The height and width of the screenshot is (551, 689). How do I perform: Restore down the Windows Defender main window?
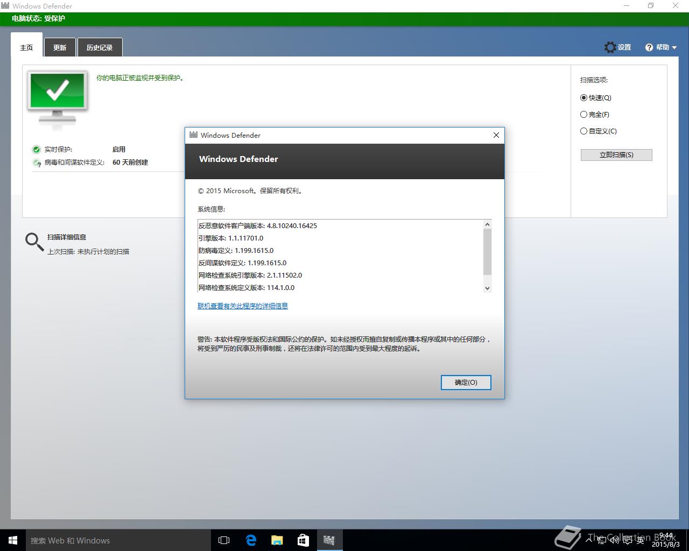click(651, 6)
